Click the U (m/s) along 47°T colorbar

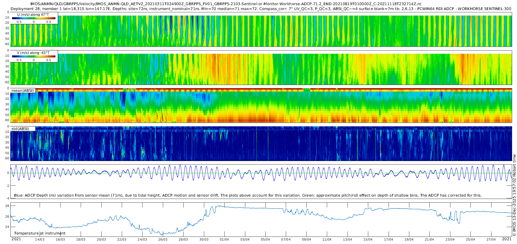tap(34, 18)
